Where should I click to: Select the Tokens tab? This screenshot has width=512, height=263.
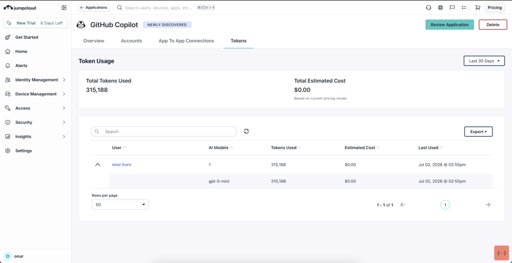[x=238, y=41]
